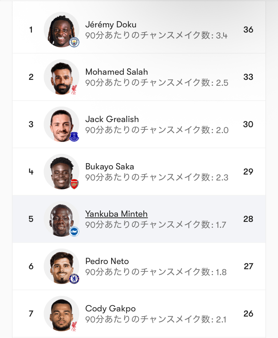Click the Jérémy Doku player name
Screen dimensions: 278x338
click(111, 25)
